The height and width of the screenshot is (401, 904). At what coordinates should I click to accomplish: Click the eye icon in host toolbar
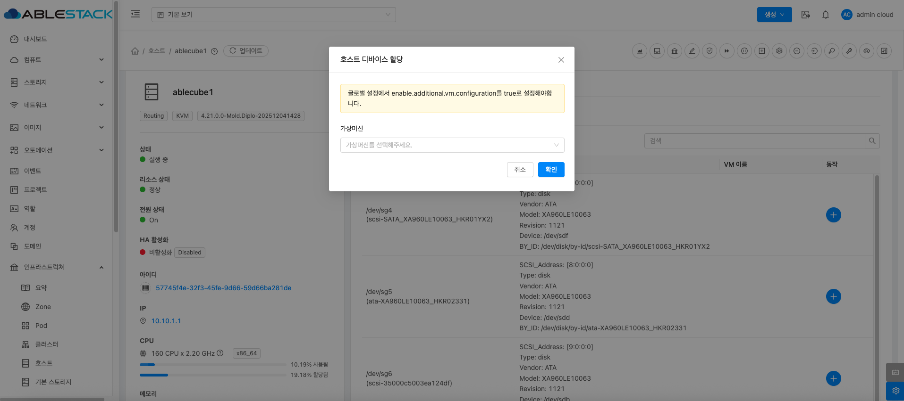point(866,51)
